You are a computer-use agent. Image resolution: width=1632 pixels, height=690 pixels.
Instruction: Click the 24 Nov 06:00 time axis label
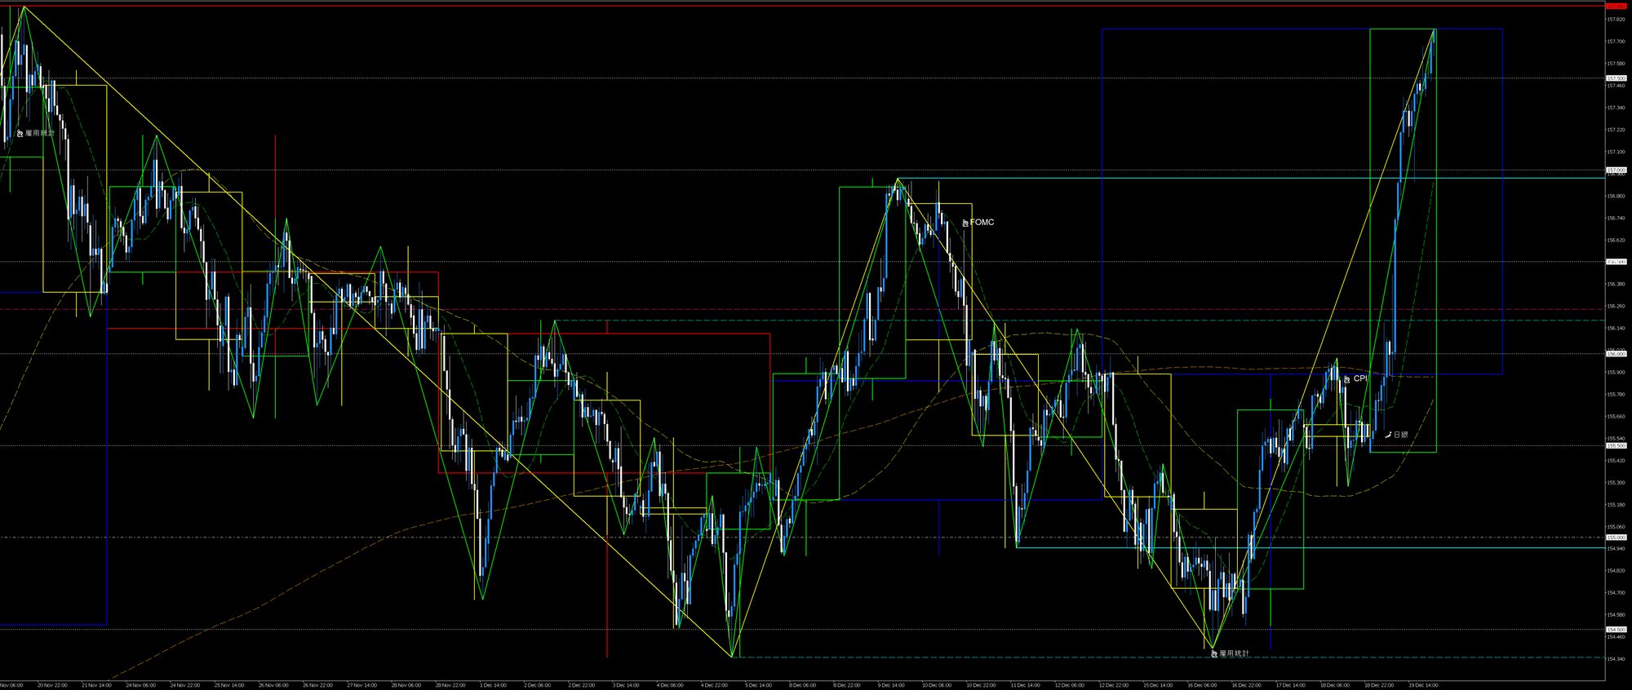(139, 685)
